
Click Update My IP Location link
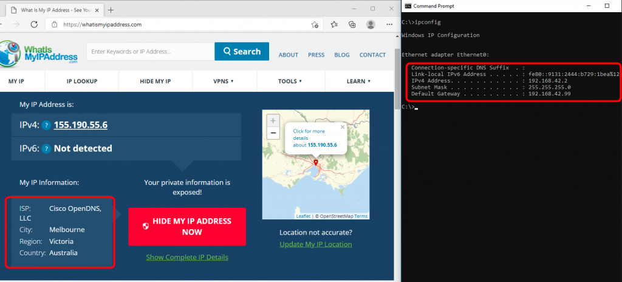click(x=316, y=244)
